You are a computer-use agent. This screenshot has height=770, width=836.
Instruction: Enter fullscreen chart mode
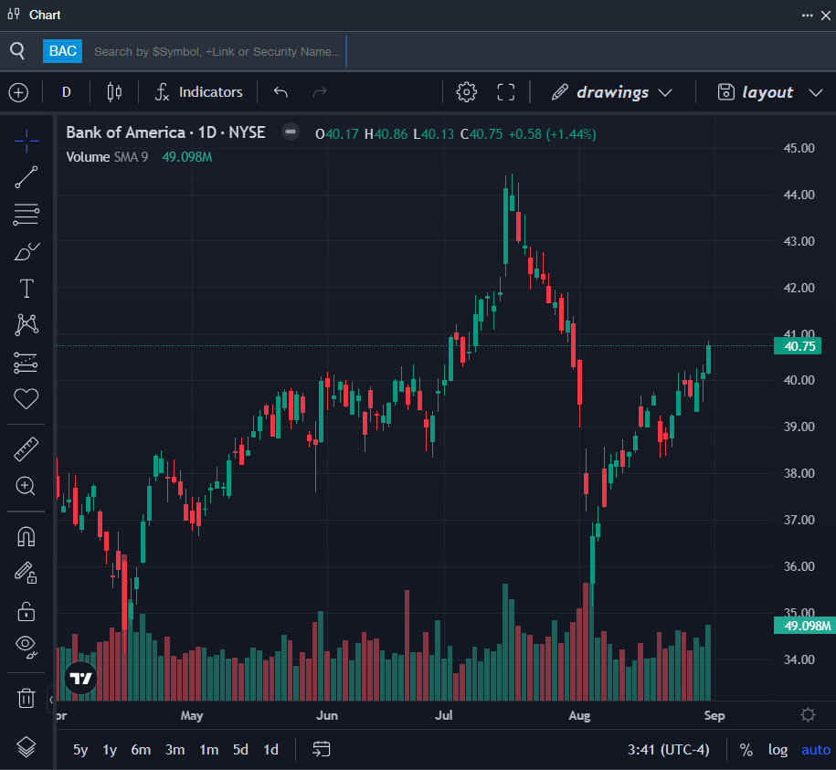click(506, 92)
